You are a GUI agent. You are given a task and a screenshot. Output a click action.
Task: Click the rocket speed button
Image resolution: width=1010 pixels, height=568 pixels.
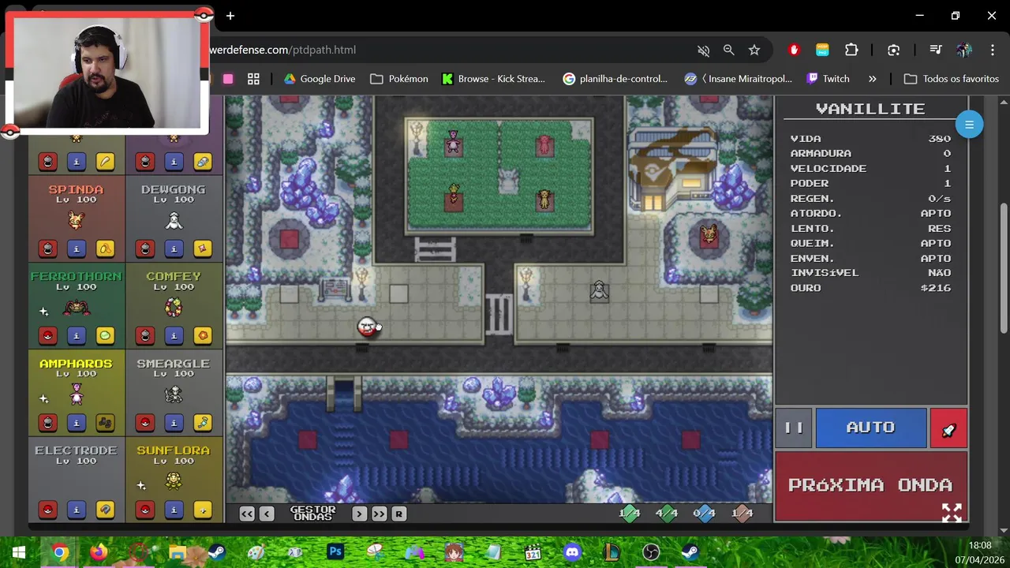(x=948, y=428)
